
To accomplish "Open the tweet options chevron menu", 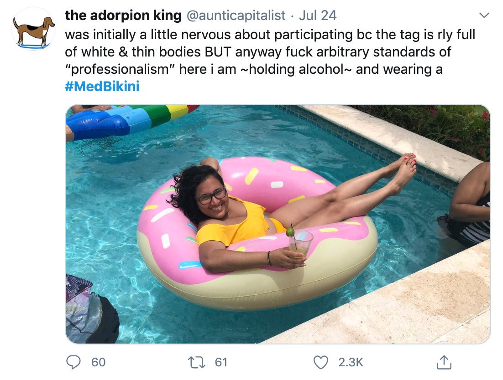I will pyautogui.click(x=484, y=15).
